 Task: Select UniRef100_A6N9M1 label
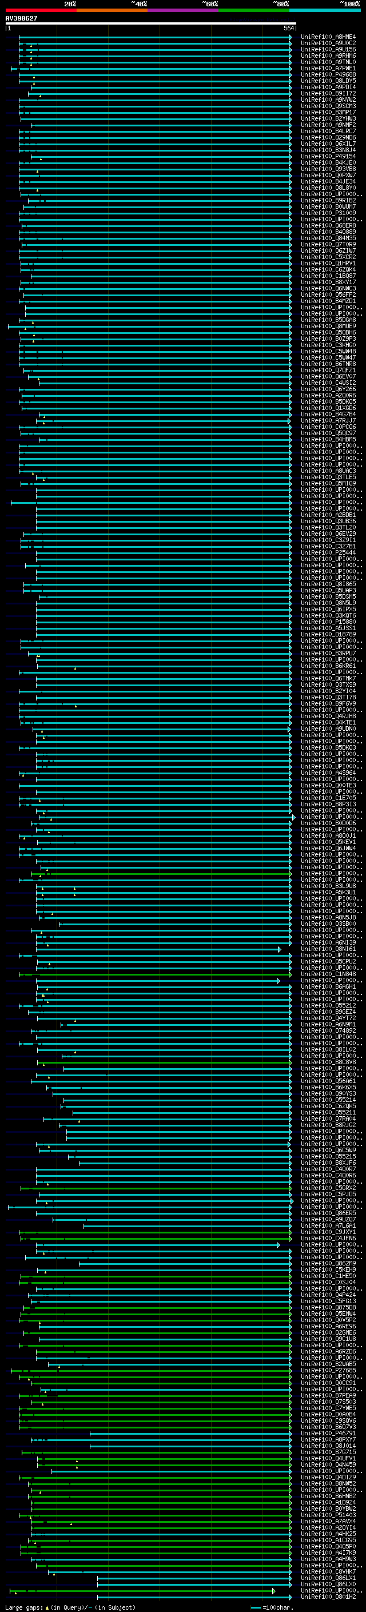pos(328,1024)
